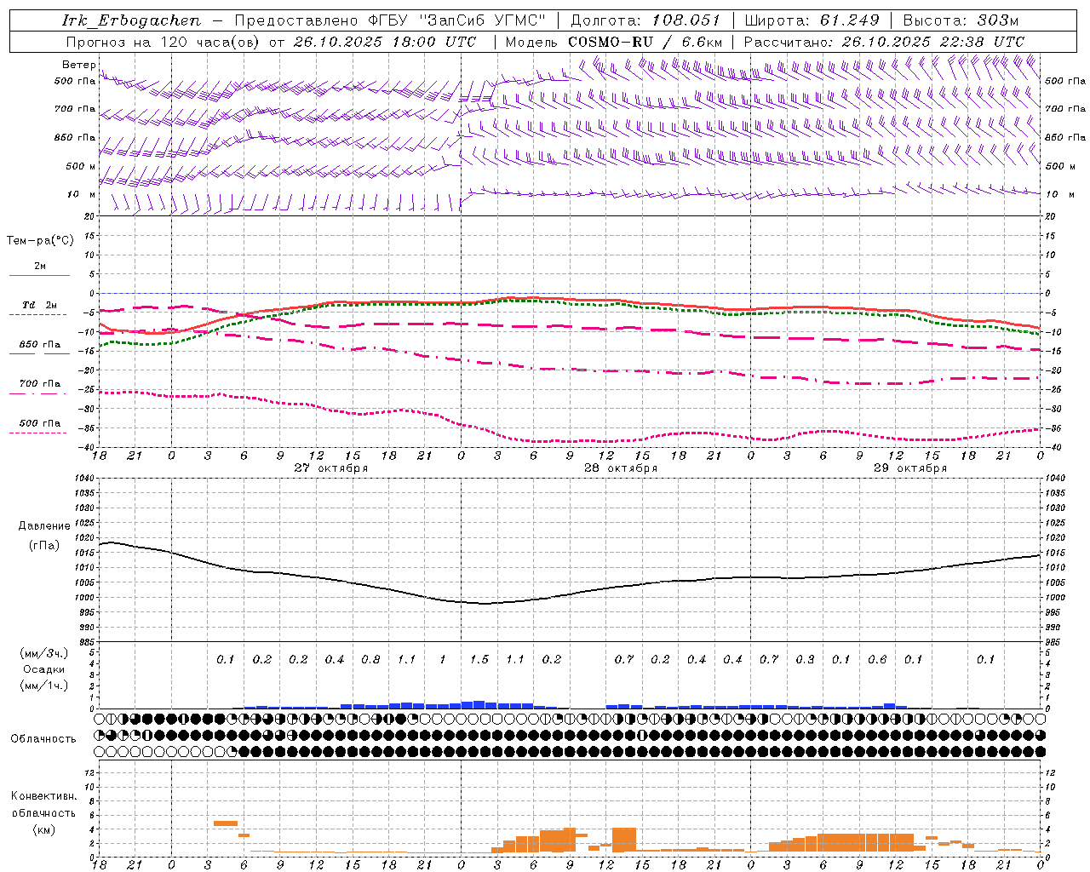Click the longitude value 'Долгота: 108.051'
Viewport: 1090px width, 872px height.
645,20
